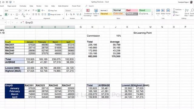Image resolution: width=194 pixels, height=109 pixels.
Task: Click the AutoSum sigma icon
Action: coord(174,9)
